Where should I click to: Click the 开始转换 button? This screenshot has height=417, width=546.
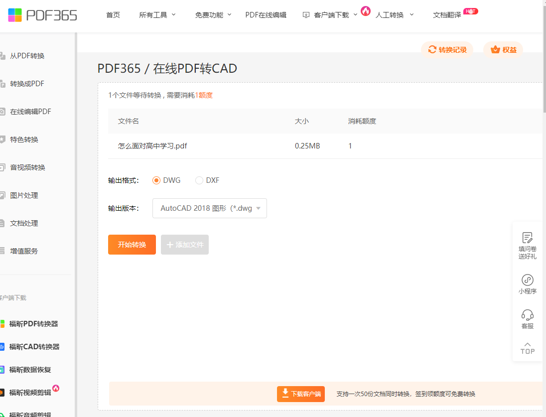pyautogui.click(x=132, y=245)
